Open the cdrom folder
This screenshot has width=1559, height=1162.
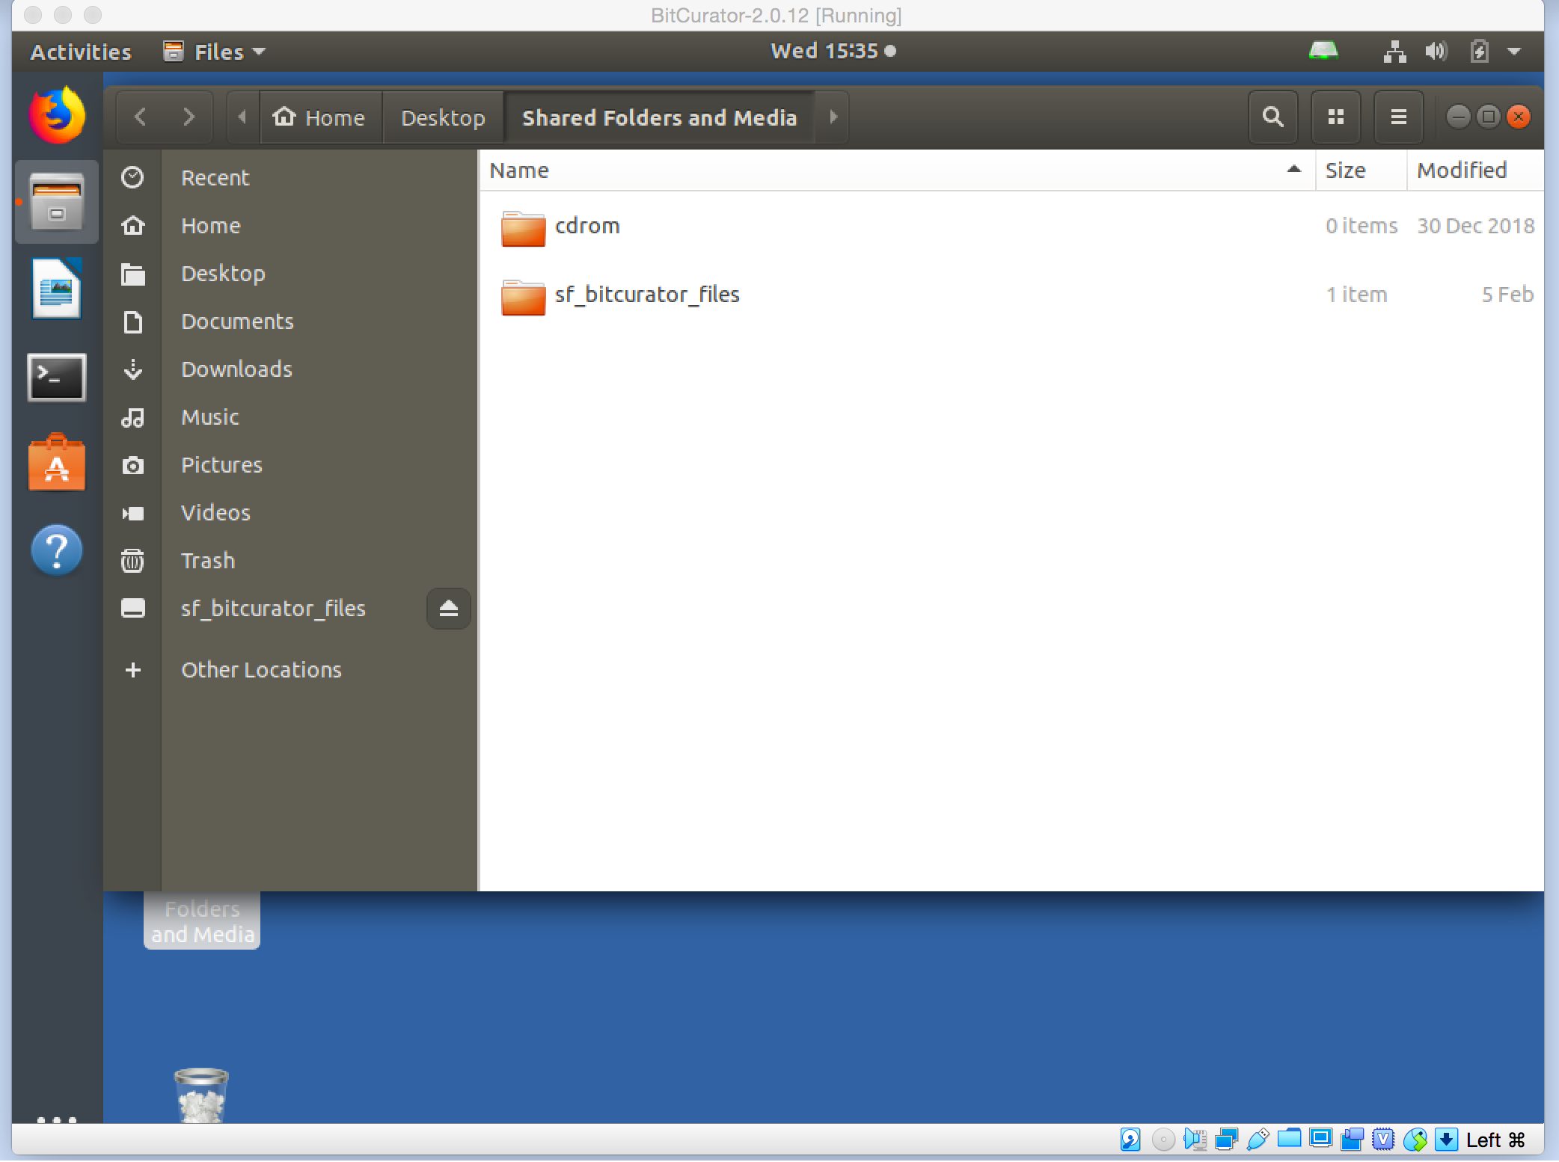586,224
